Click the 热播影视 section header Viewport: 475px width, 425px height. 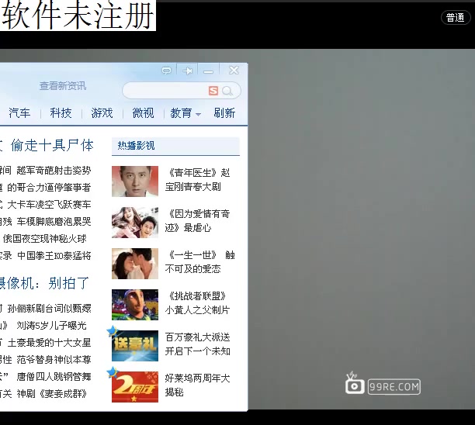[x=175, y=146]
